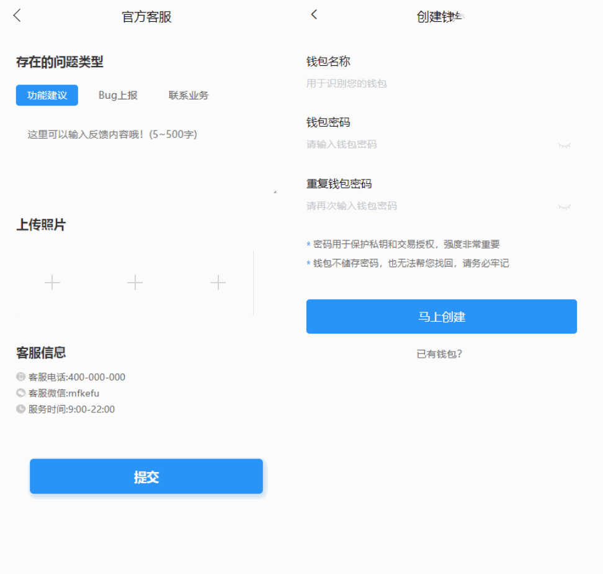Image resolution: width=603 pixels, height=574 pixels.
Task: Open the 联系业务 tab
Action: click(188, 95)
